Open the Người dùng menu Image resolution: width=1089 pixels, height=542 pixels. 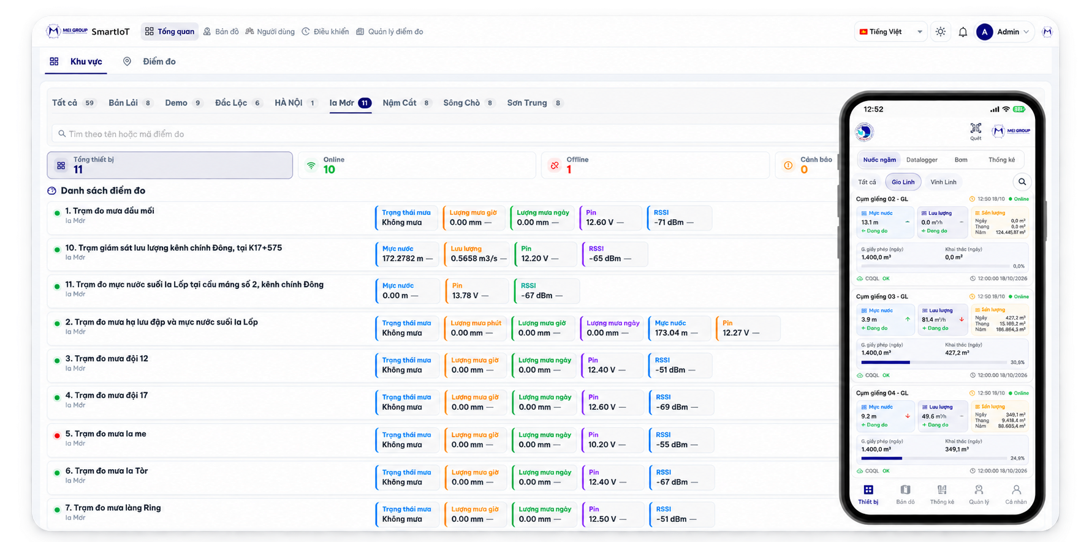tap(270, 32)
